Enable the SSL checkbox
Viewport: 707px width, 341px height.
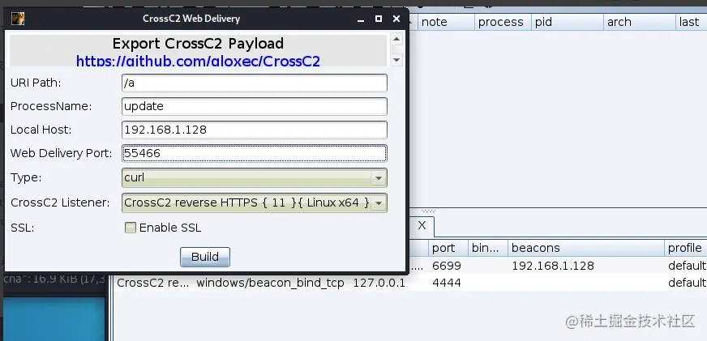[x=131, y=228]
